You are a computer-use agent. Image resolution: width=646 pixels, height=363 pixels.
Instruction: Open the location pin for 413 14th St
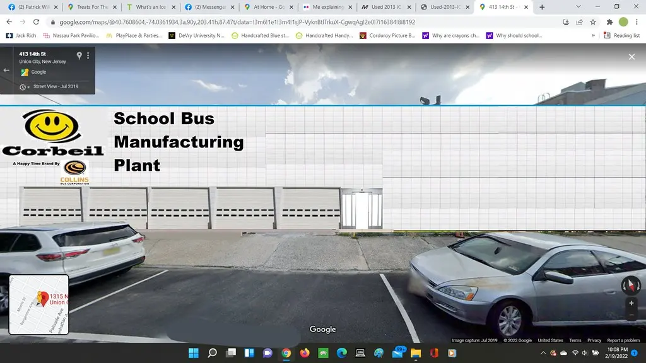(79, 55)
